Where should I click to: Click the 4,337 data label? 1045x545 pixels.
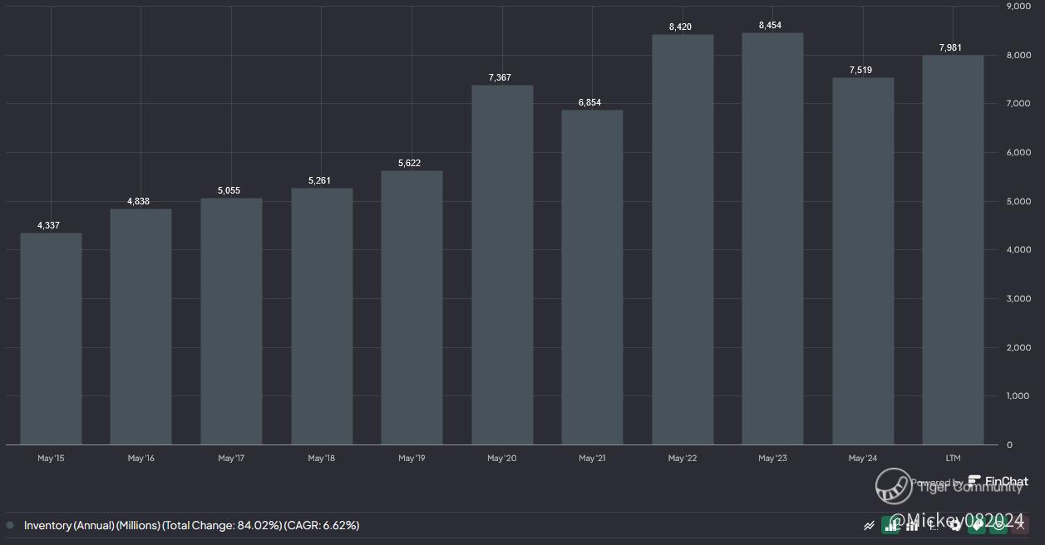point(48,225)
